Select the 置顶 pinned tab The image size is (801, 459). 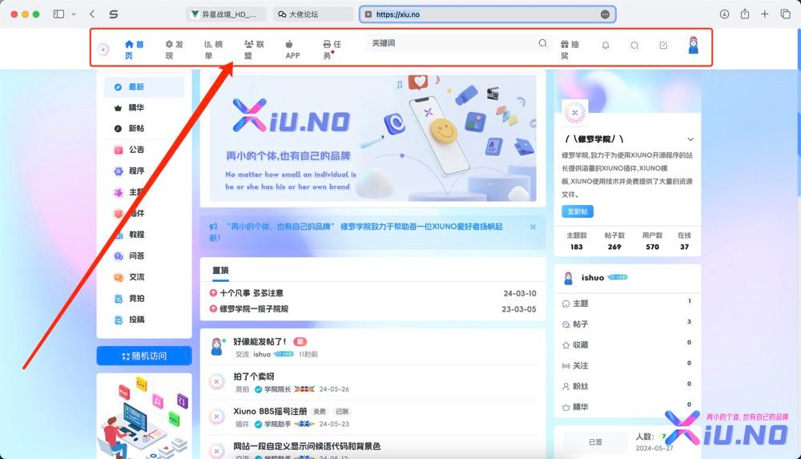[221, 271]
